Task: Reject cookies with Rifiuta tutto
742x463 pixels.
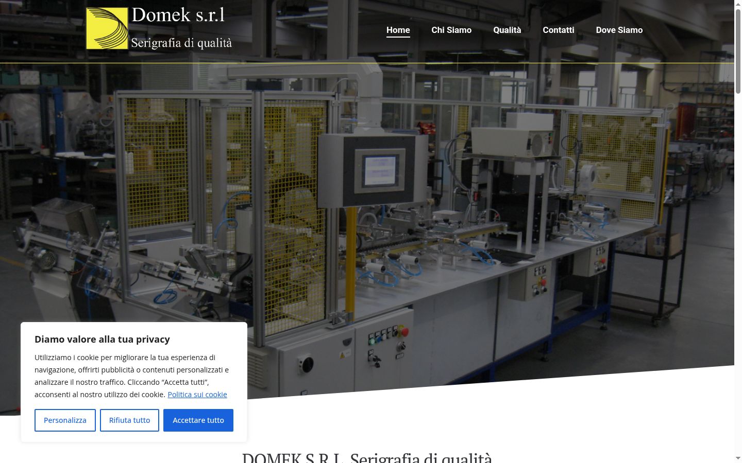Action: click(x=129, y=420)
